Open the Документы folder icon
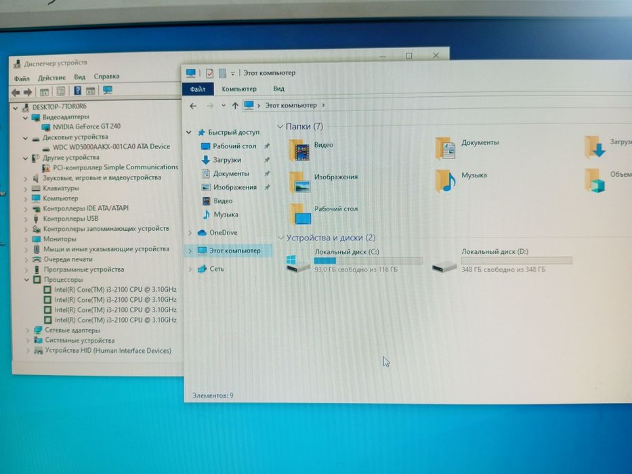Viewport: 632px width, 474px height. tap(446, 148)
